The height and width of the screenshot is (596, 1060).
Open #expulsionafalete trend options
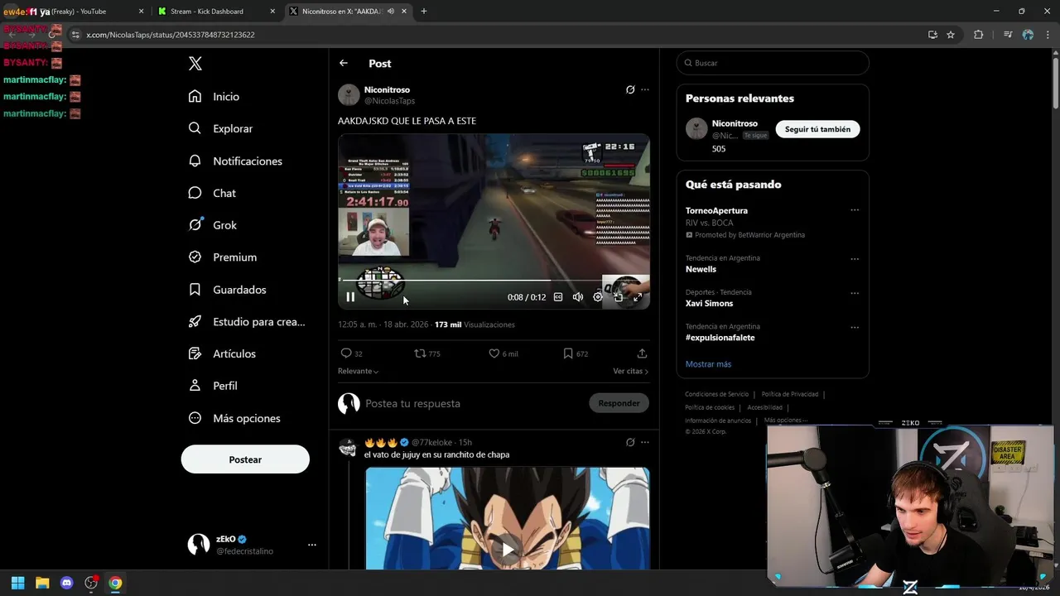pos(855,327)
